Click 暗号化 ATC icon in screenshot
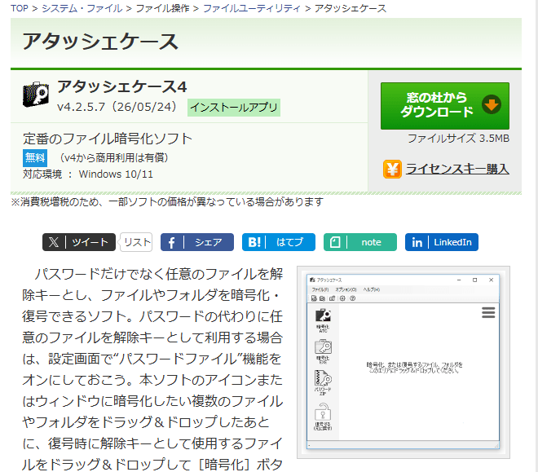The image size is (538, 472). (323, 320)
